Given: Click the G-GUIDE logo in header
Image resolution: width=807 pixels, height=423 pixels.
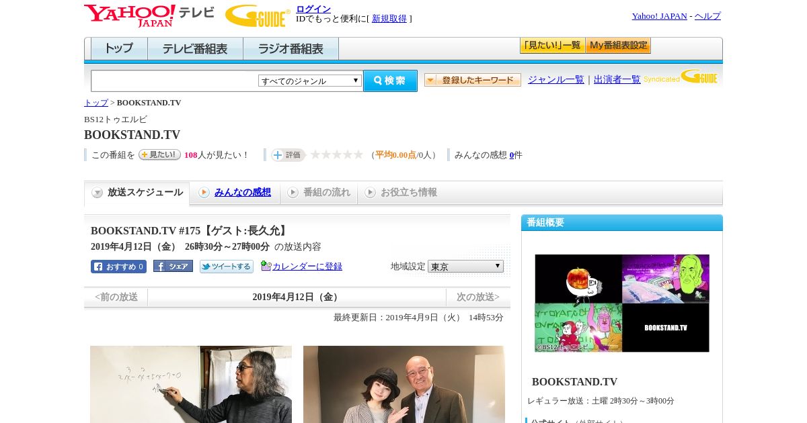Looking at the screenshot, I should pyautogui.click(x=258, y=15).
